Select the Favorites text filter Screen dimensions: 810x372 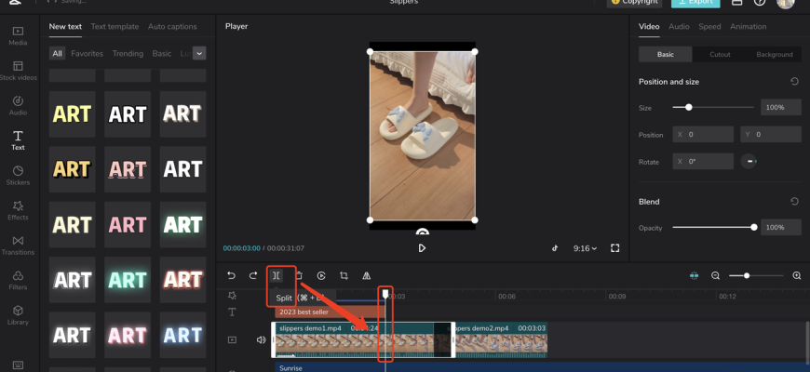pos(87,53)
